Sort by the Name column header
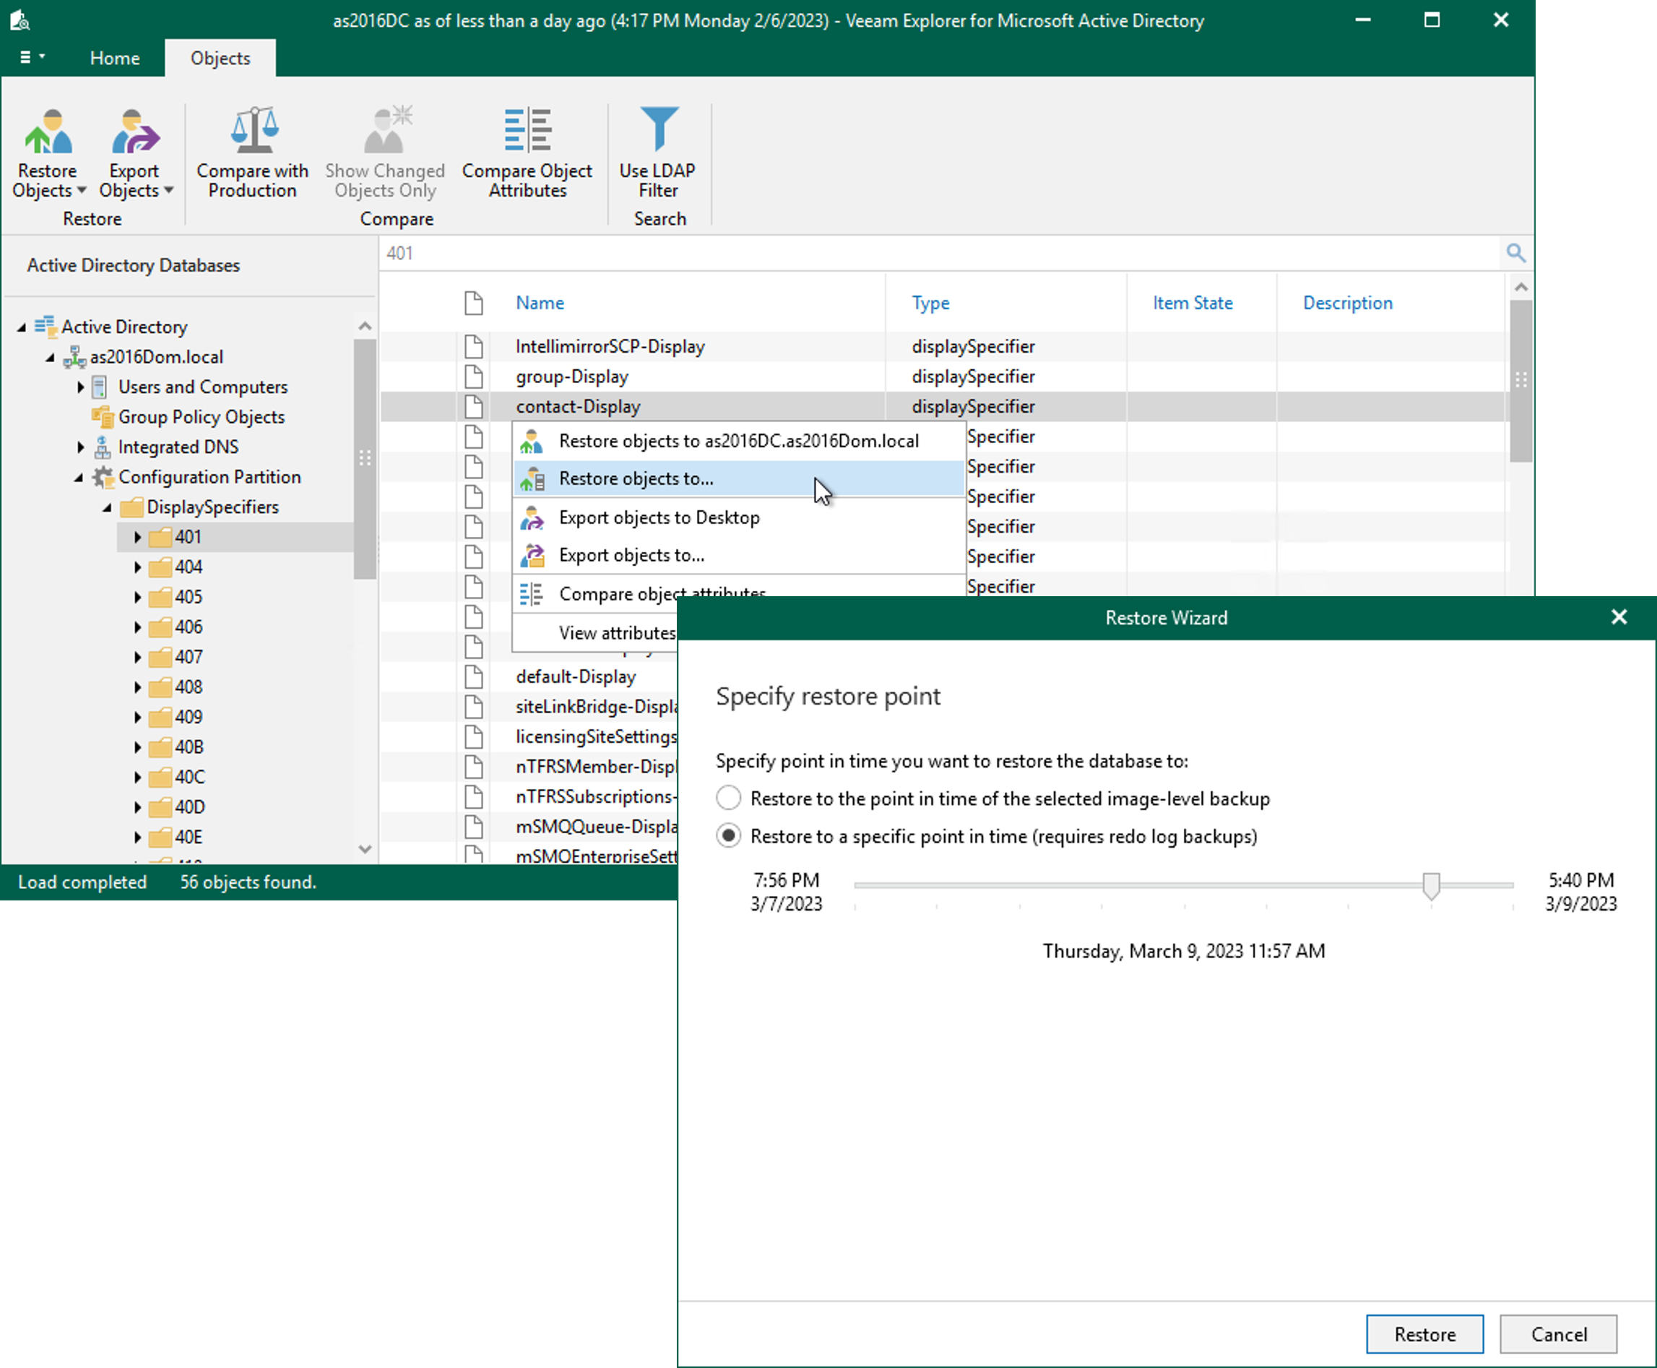Screen dimensions: 1657x1368 coord(540,303)
